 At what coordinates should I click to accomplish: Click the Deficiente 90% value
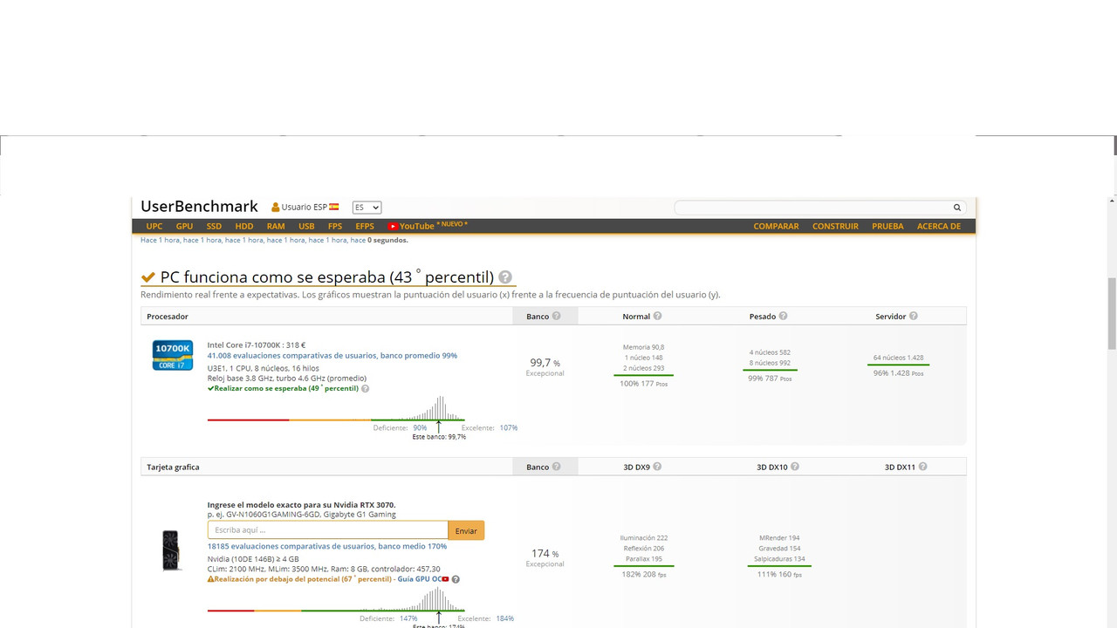click(x=420, y=427)
